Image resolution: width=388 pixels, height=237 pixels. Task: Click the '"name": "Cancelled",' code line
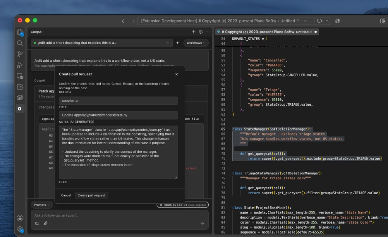pyautogui.click(x=268, y=60)
